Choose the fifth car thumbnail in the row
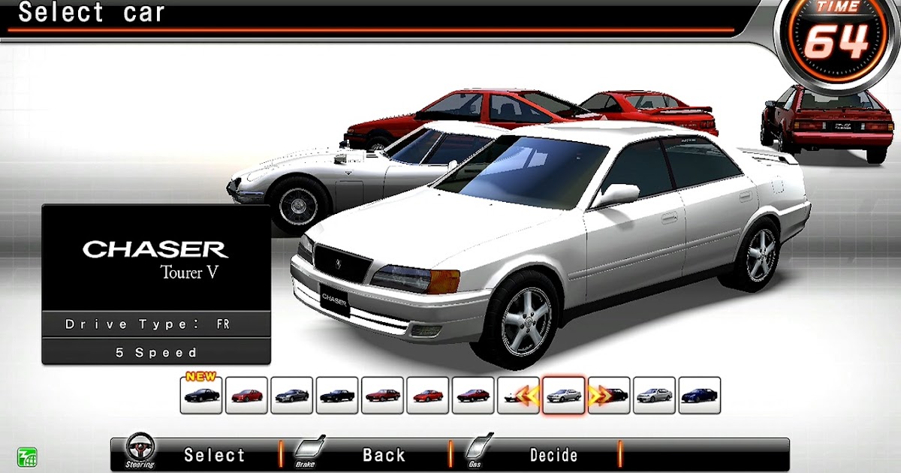Screen dimensions: 901x473 (382, 396)
